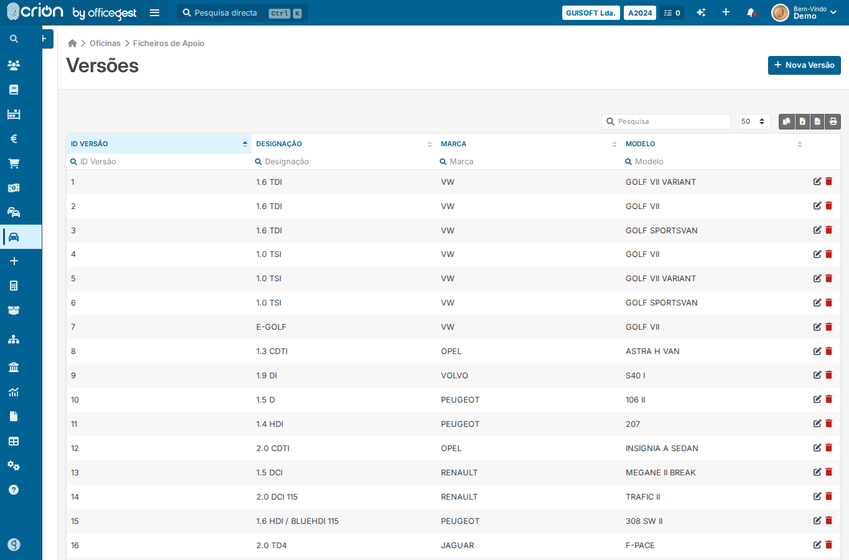Viewport: 849px width, 560px height.
Task: Open the book/catalog sidebar icon
Action: coord(14,90)
